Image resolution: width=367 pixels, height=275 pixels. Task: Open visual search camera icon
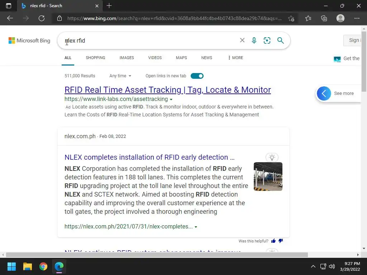[x=267, y=40]
